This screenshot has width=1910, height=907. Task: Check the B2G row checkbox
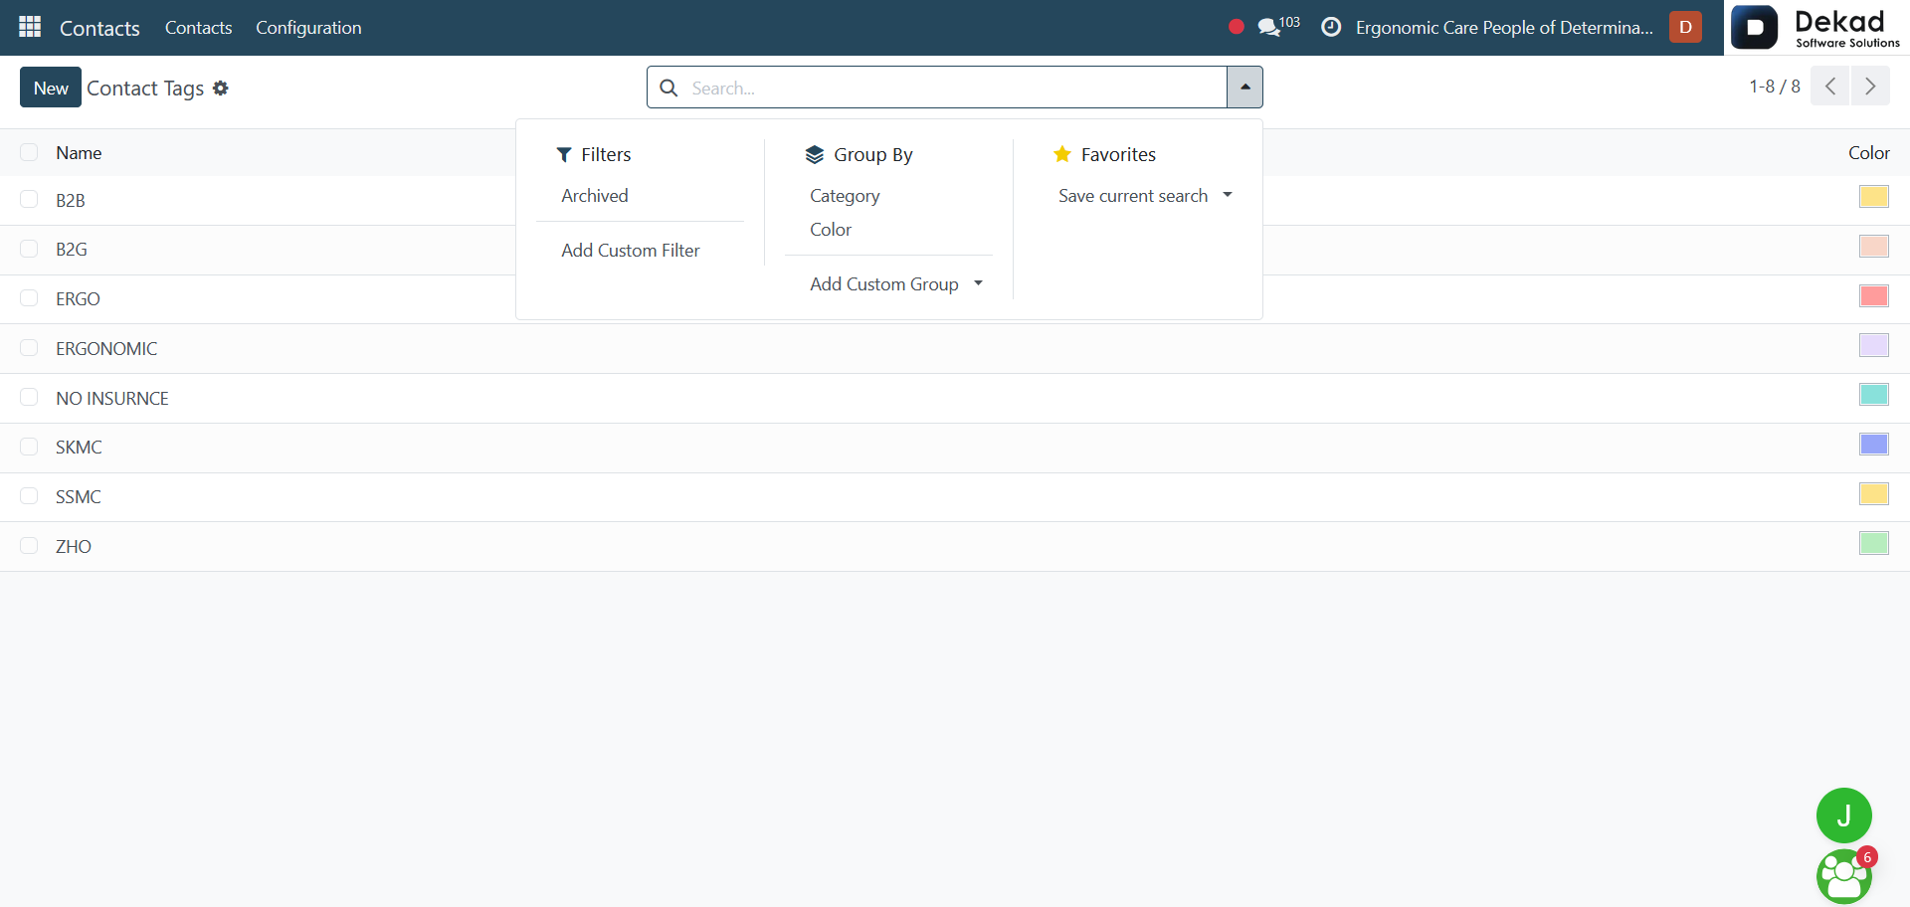pos(29,249)
